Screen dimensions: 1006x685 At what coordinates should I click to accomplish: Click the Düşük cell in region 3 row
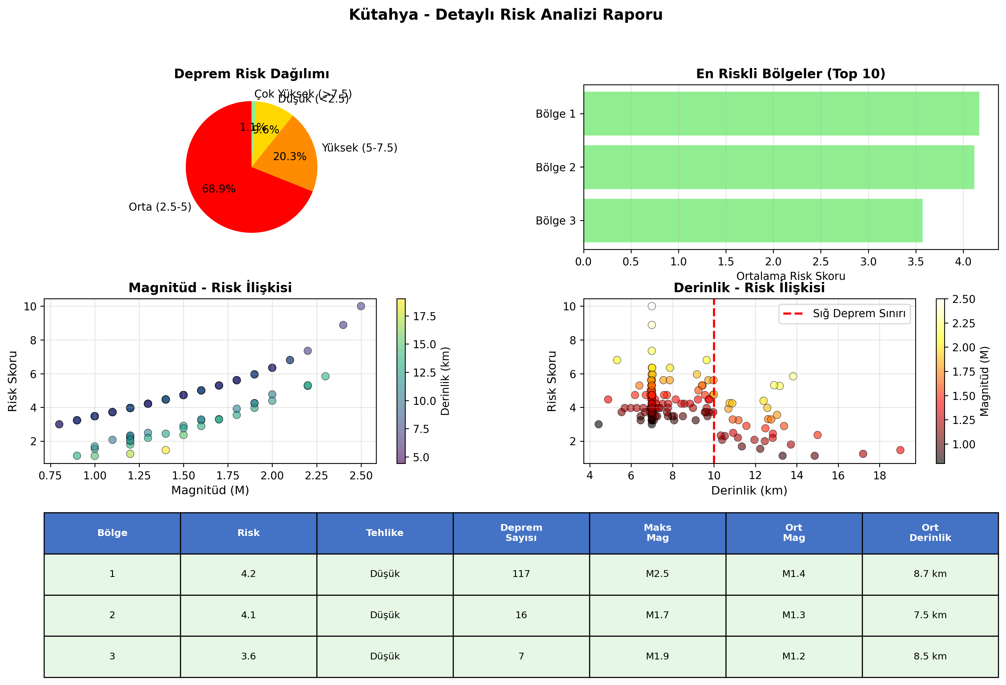pos(385,656)
